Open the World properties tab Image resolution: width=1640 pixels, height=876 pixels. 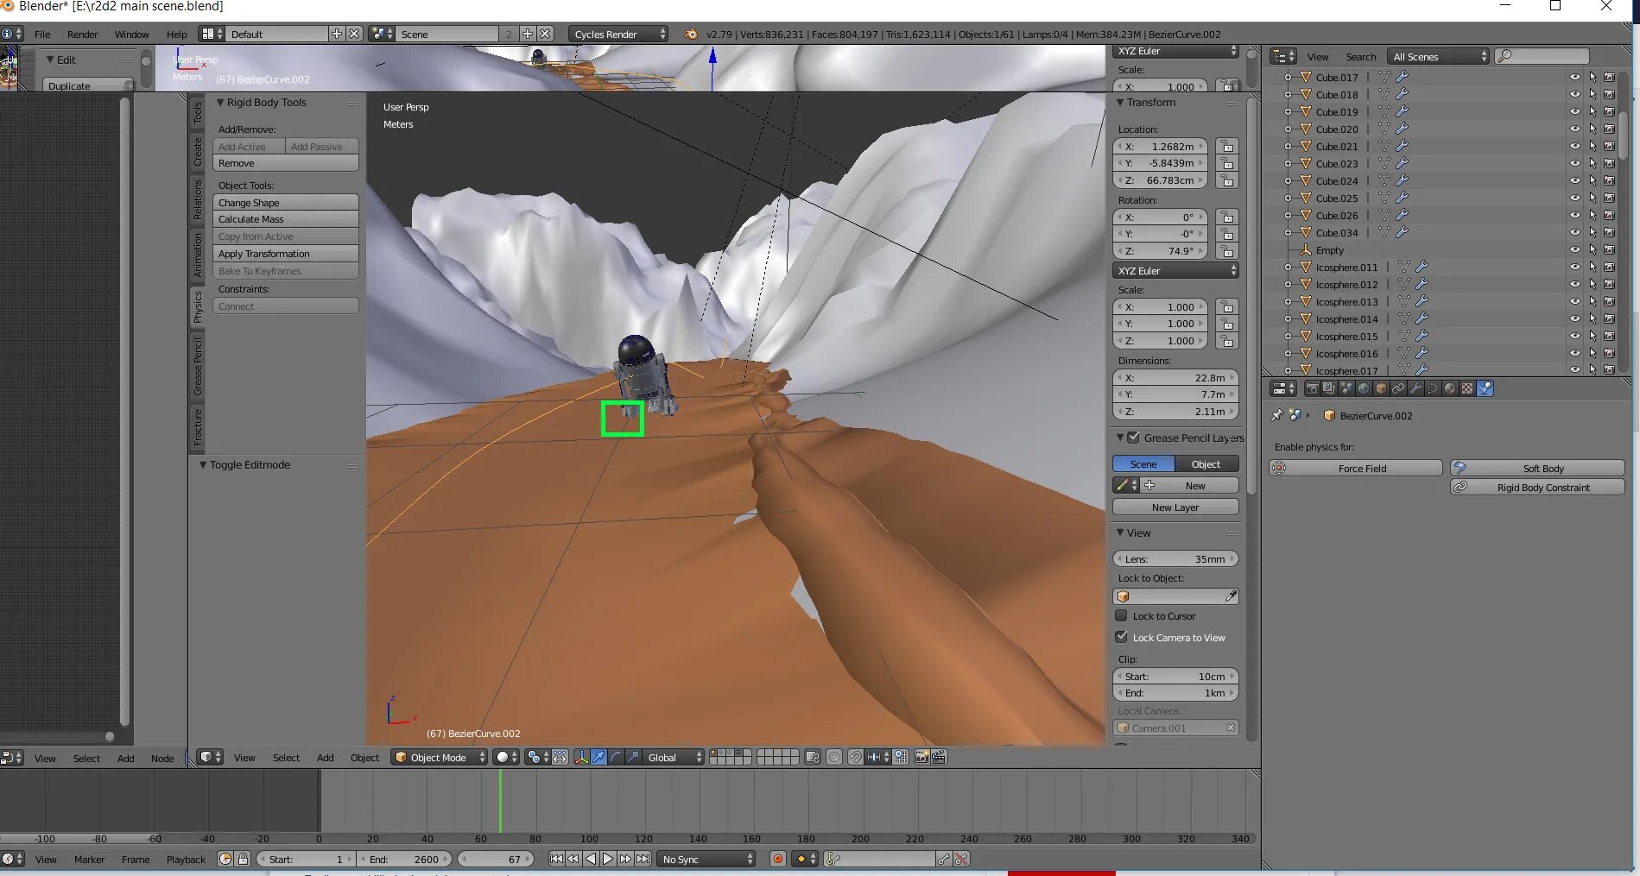(x=1363, y=388)
